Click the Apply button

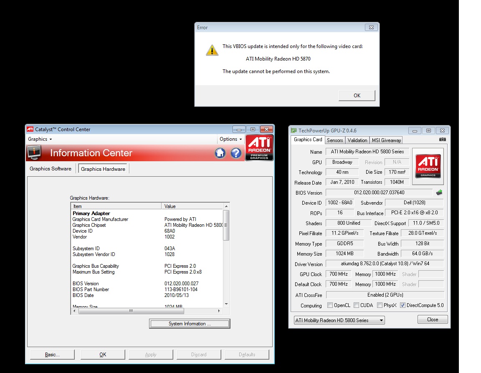click(x=151, y=355)
